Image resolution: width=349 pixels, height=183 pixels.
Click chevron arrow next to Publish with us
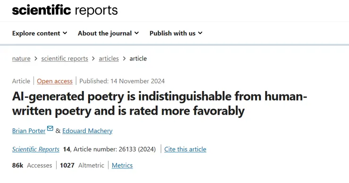point(200,33)
